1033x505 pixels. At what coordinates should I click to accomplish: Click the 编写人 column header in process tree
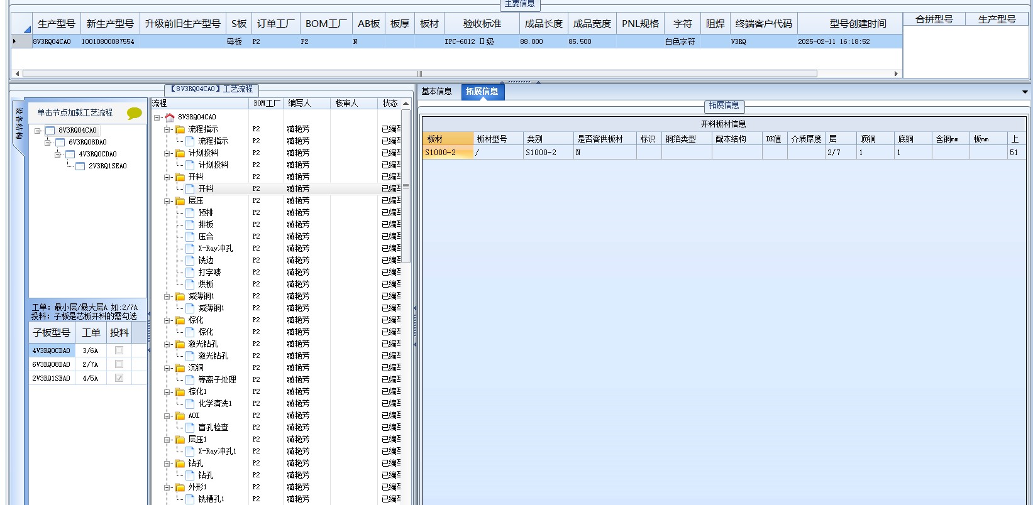pyautogui.click(x=307, y=103)
